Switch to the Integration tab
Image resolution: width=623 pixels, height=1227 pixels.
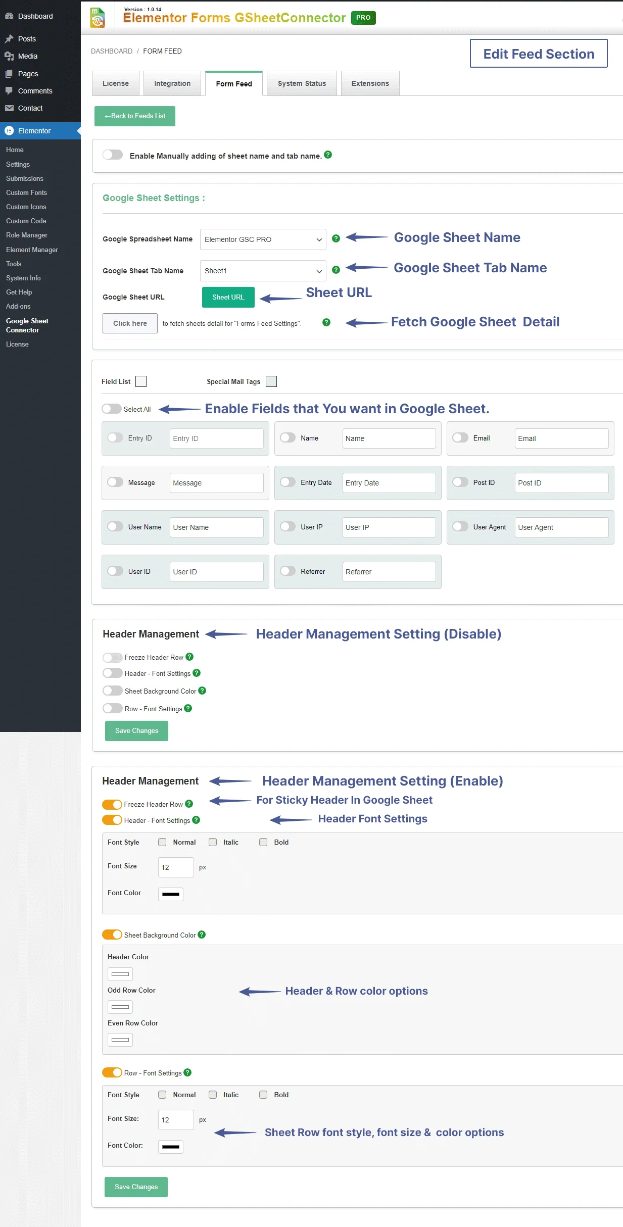[172, 83]
